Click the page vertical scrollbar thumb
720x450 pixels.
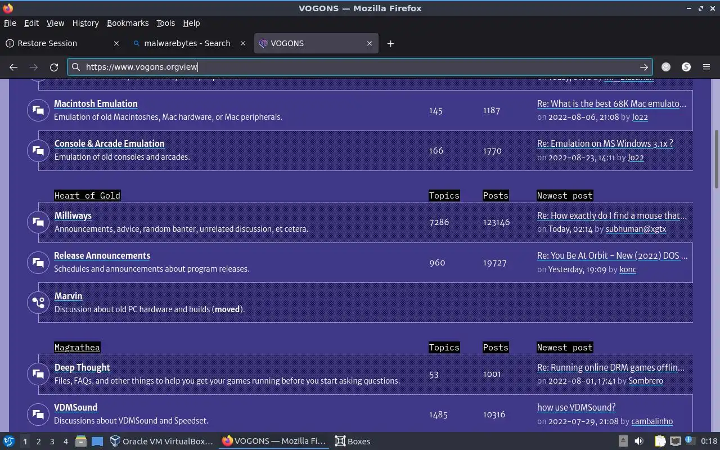pyautogui.click(x=716, y=159)
